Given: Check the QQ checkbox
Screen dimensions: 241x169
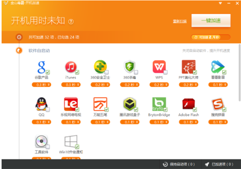Looking at the screenshot, I should (48, 110).
